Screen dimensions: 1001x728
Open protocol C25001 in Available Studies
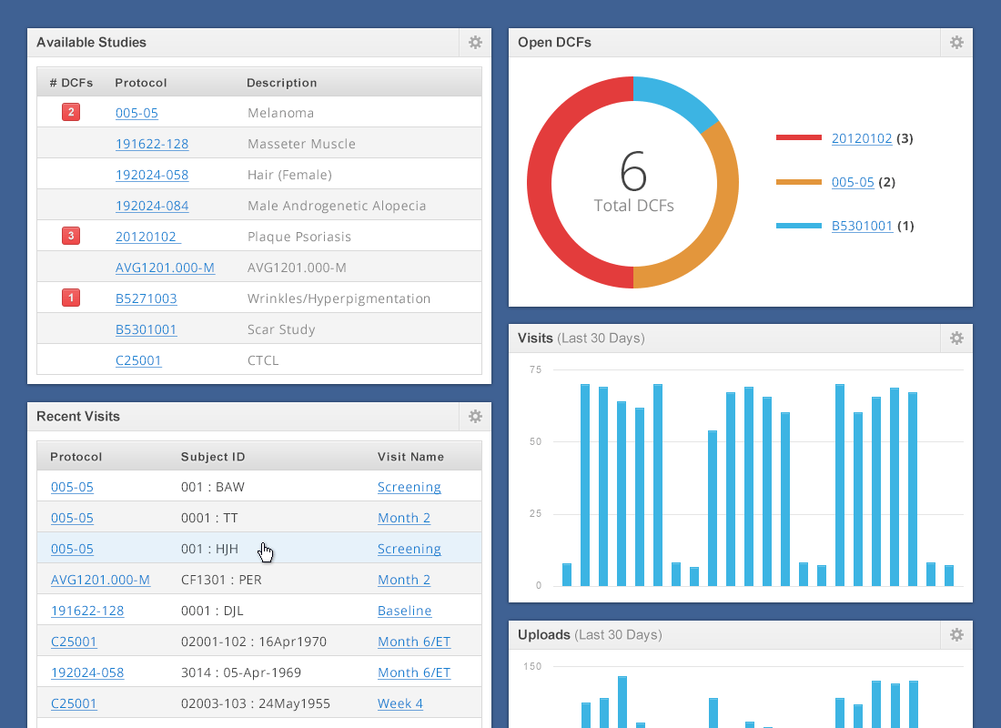coord(138,360)
